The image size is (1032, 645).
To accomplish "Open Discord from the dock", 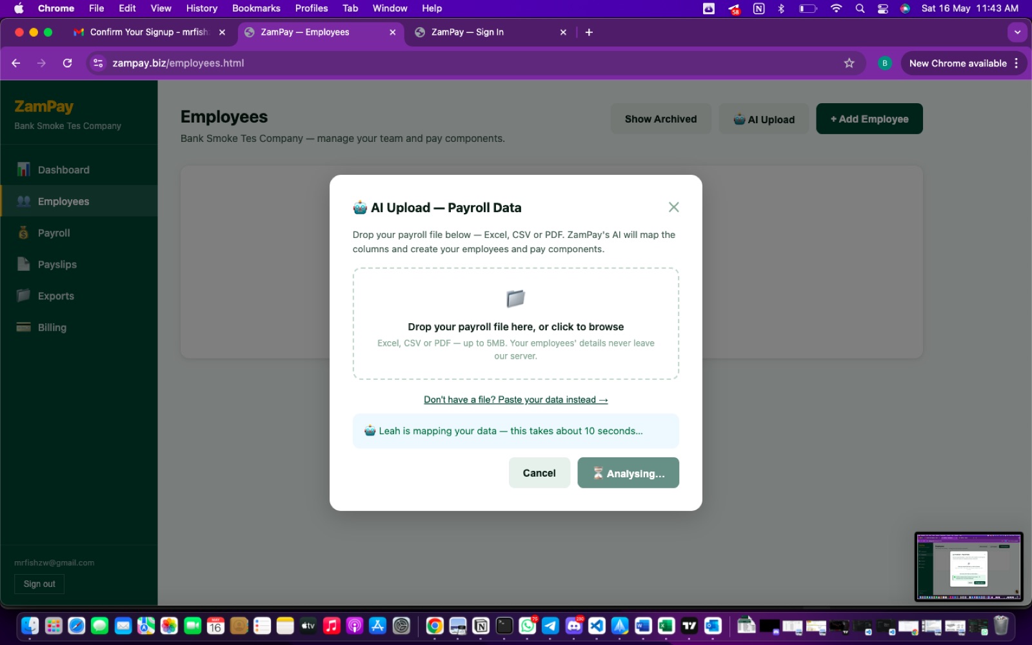I will pyautogui.click(x=573, y=626).
